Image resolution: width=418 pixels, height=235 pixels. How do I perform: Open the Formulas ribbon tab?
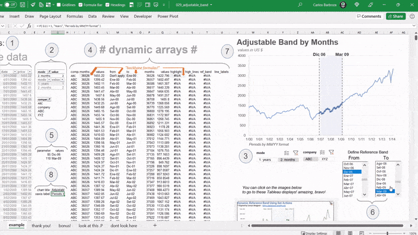(75, 16)
